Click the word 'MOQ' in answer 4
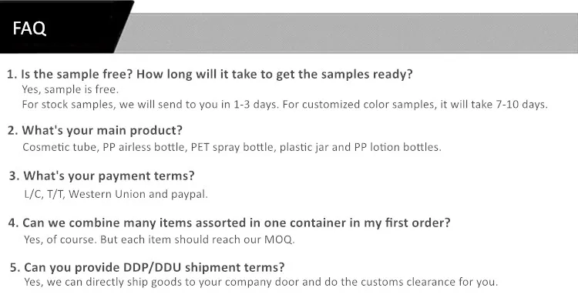The height and width of the screenshot is (308, 578). (279, 239)
